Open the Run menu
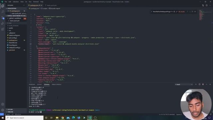The height and width of the screenshot is (120, 213). 30,2
